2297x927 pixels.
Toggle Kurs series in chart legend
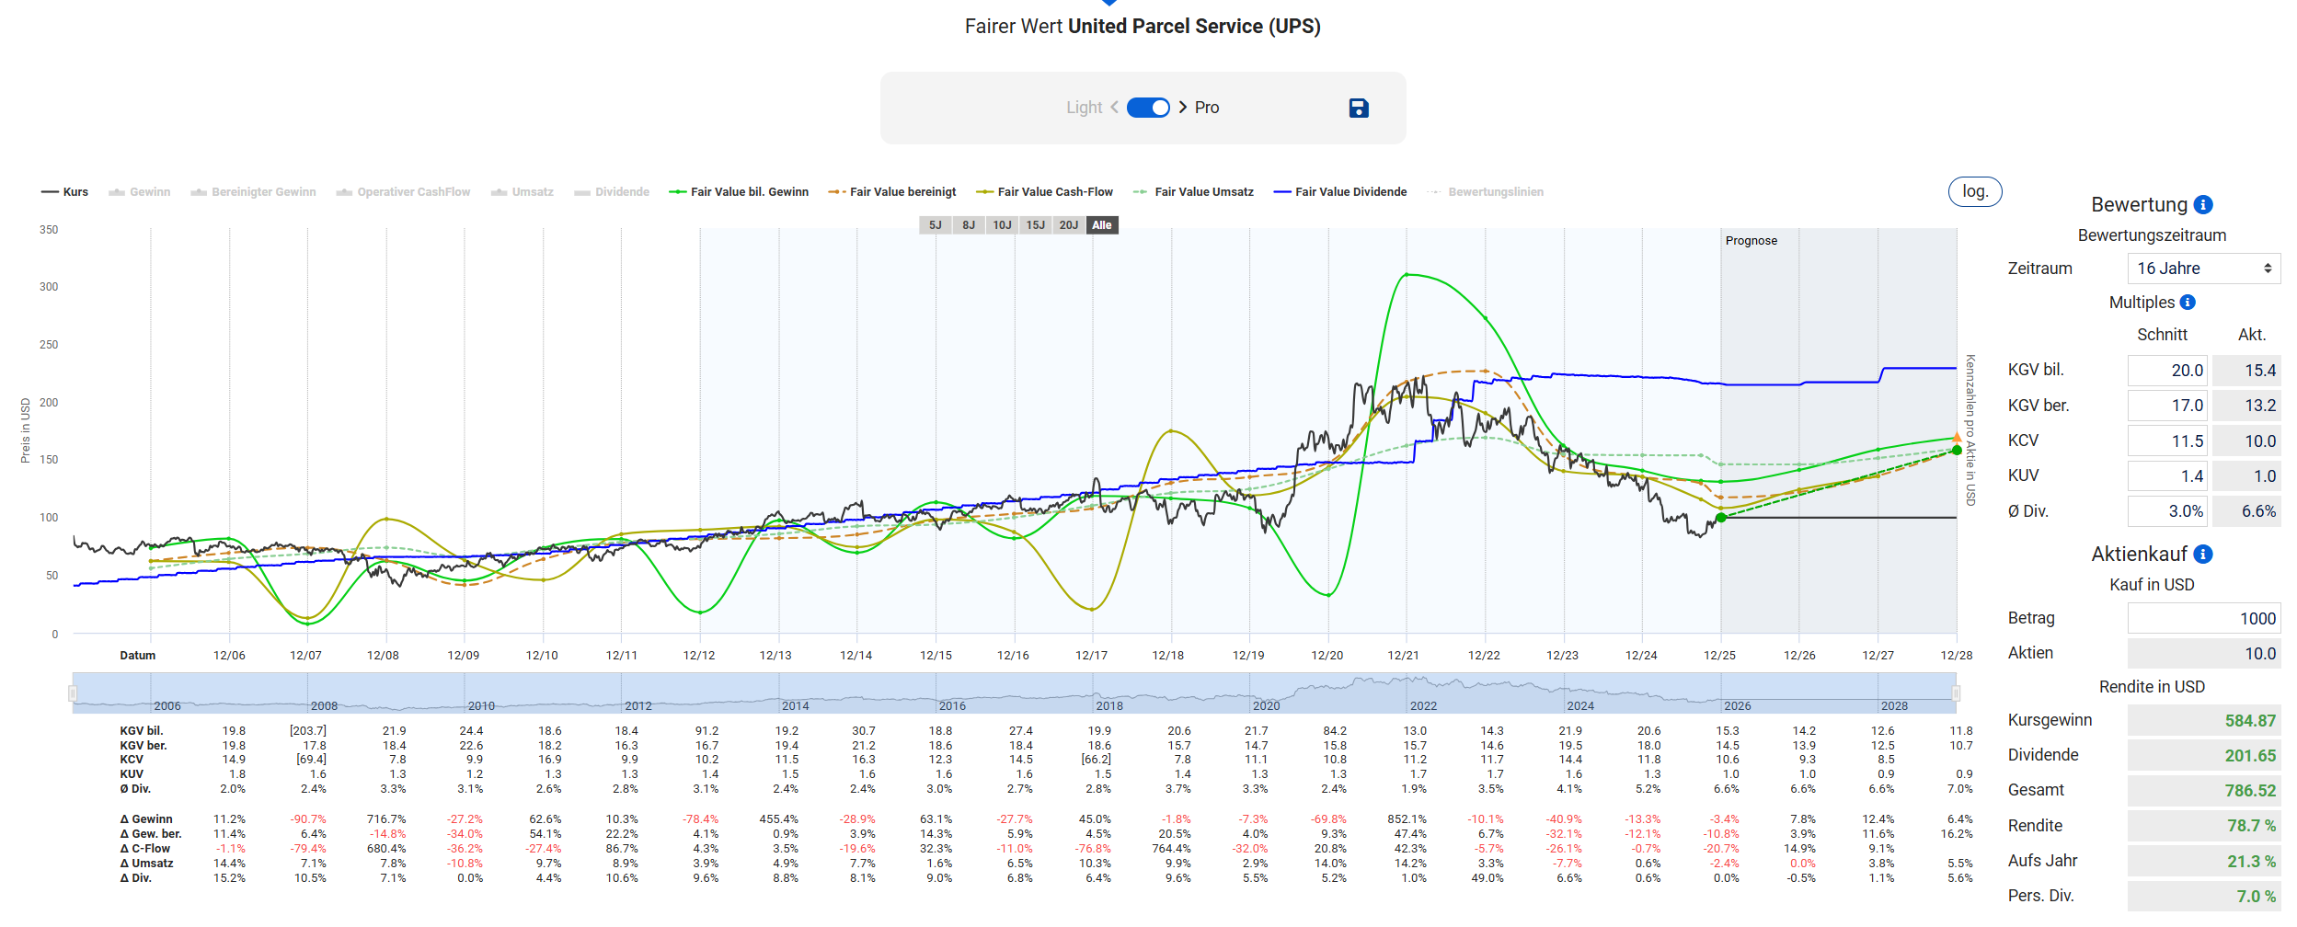[65, 192]
